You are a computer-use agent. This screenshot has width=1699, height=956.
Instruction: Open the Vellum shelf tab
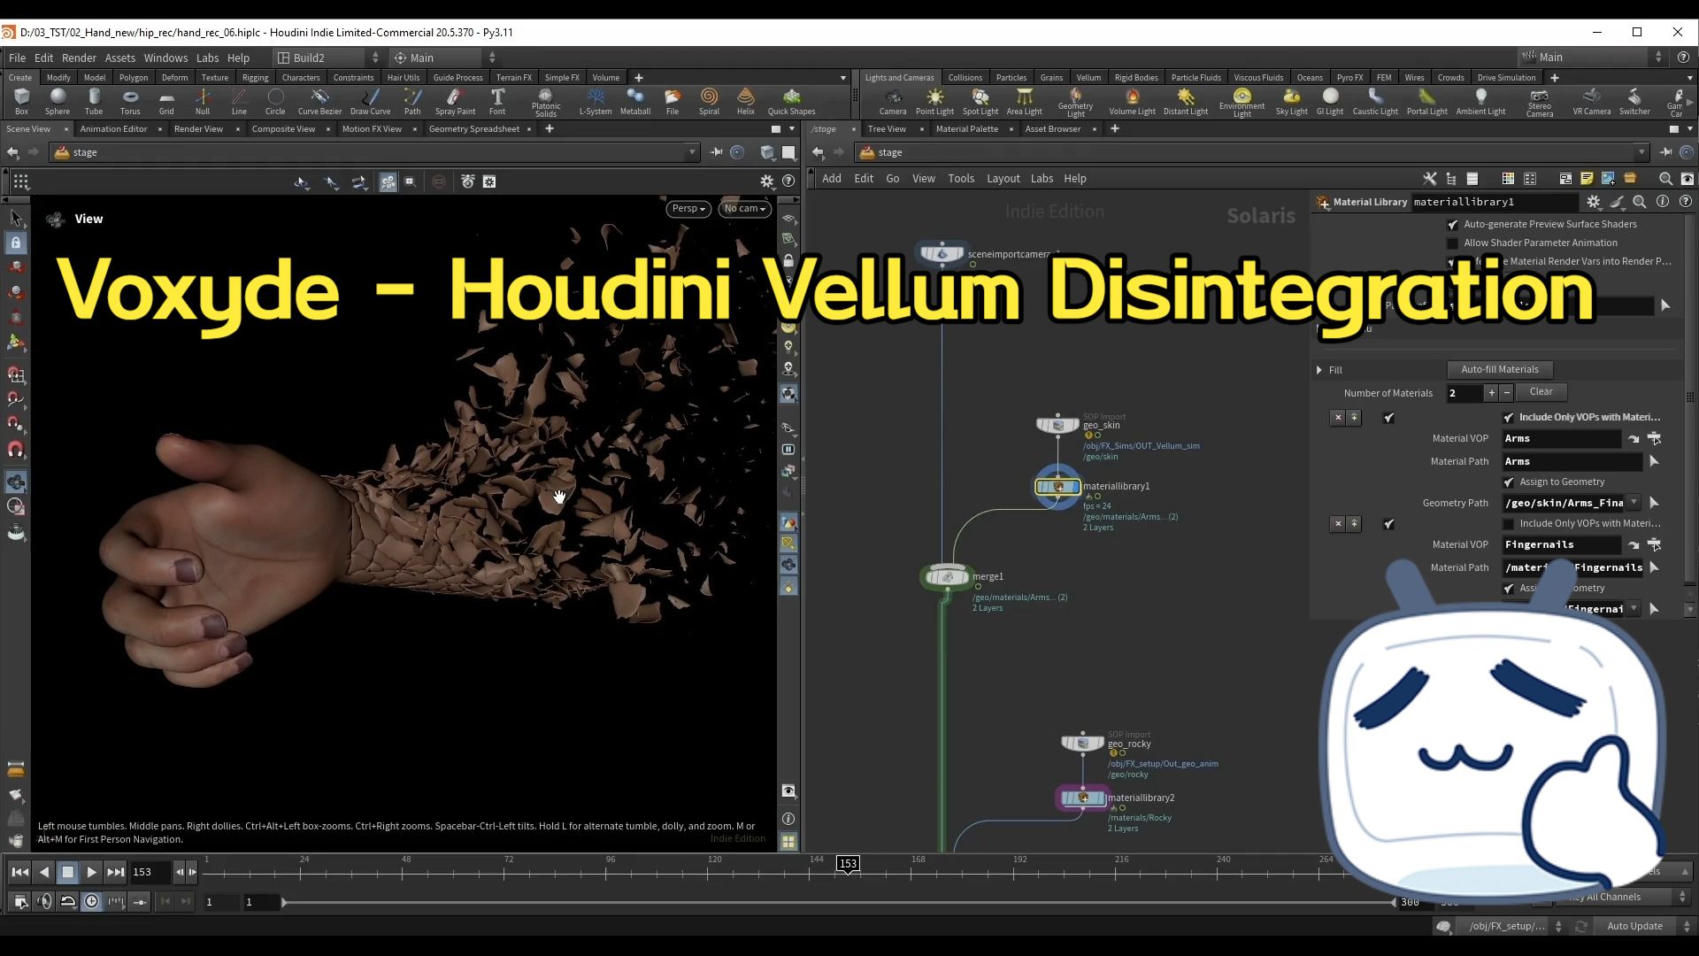[1088, 78]
